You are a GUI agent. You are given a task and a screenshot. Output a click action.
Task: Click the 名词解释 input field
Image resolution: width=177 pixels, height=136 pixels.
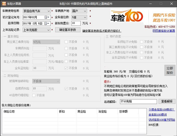138,101
